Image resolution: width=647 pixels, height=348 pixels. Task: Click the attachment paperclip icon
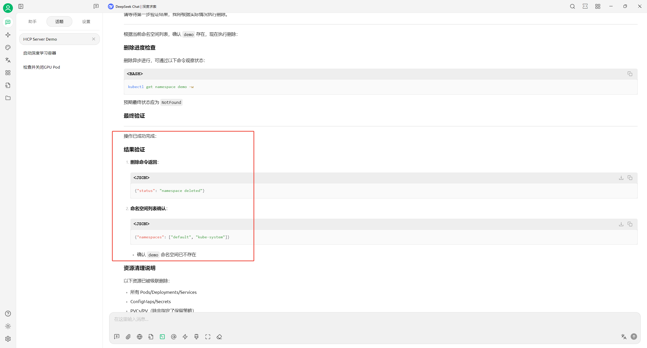coord(128,337)
